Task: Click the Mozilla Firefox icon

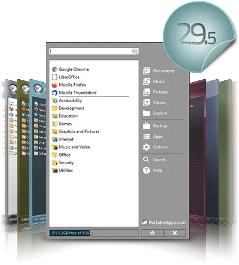Action: pyautogui.click(x=55, y=85)
